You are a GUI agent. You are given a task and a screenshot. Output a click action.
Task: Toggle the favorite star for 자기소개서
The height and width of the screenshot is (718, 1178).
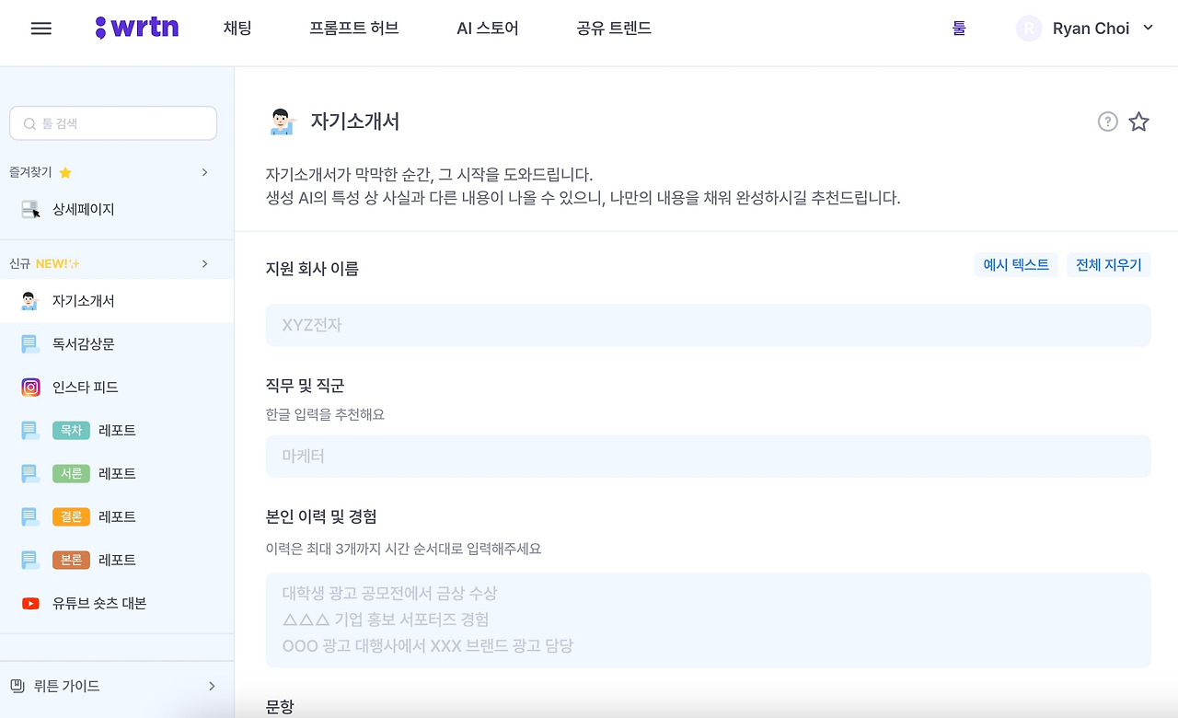1138,121
